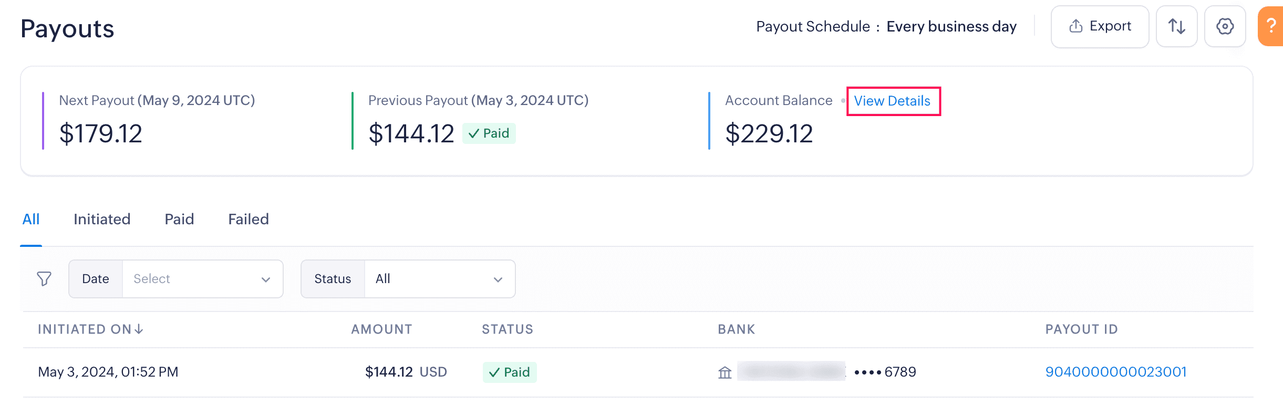Screen dimensions: 1283x416
Task: Switch to the Failed tab
Action: 249,219
